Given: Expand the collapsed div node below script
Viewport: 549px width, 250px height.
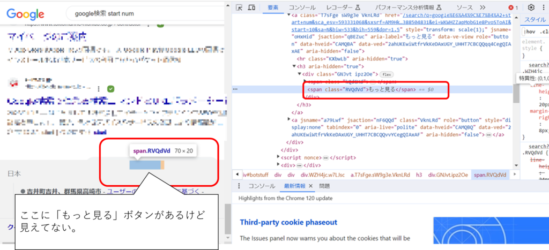Looking at the screenshot, I should pyautogui.click(x=278, y=165).
